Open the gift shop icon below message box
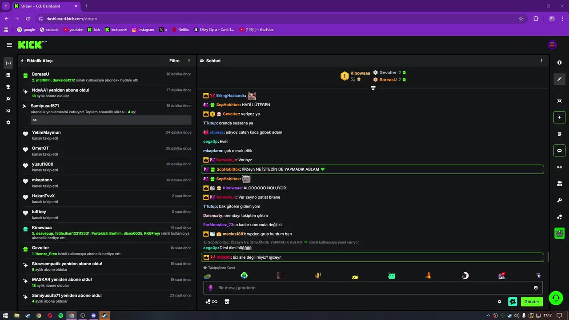569x320 pixels. coord(227,301)
